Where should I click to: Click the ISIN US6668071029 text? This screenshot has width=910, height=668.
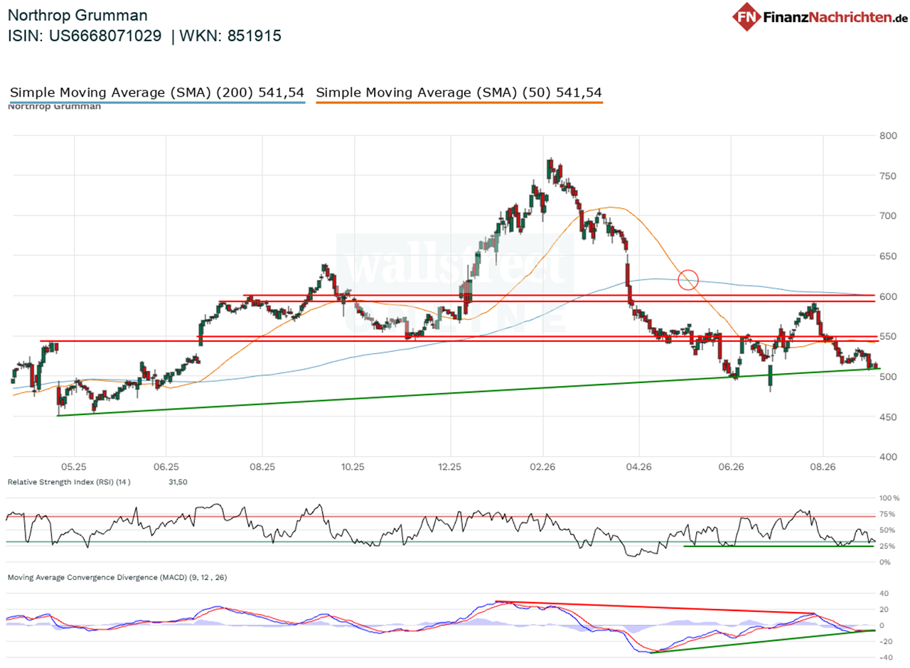click(85, 36)
